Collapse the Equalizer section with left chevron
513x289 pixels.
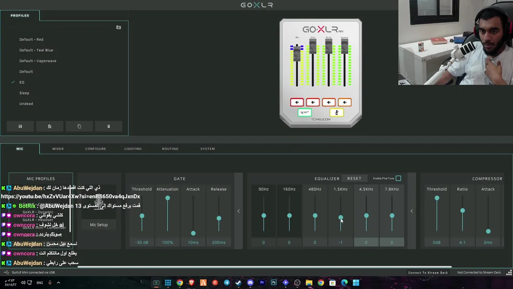pos(412,211)
